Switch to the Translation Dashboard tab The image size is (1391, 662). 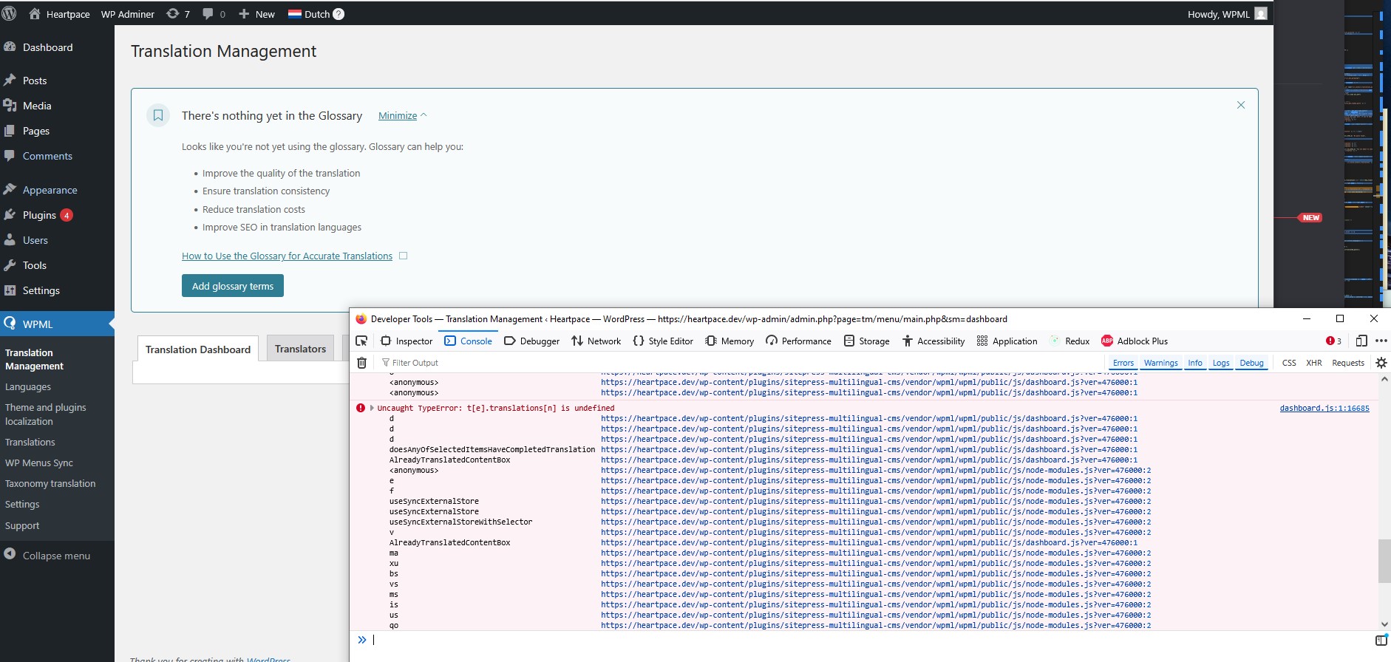click(x=198, y=349)
